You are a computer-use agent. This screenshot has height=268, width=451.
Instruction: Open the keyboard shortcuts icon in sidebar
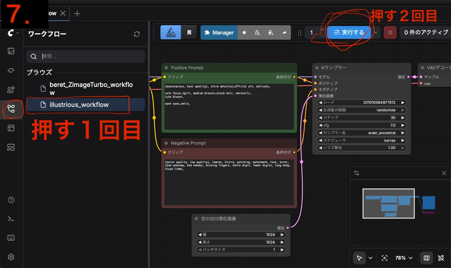11,238
